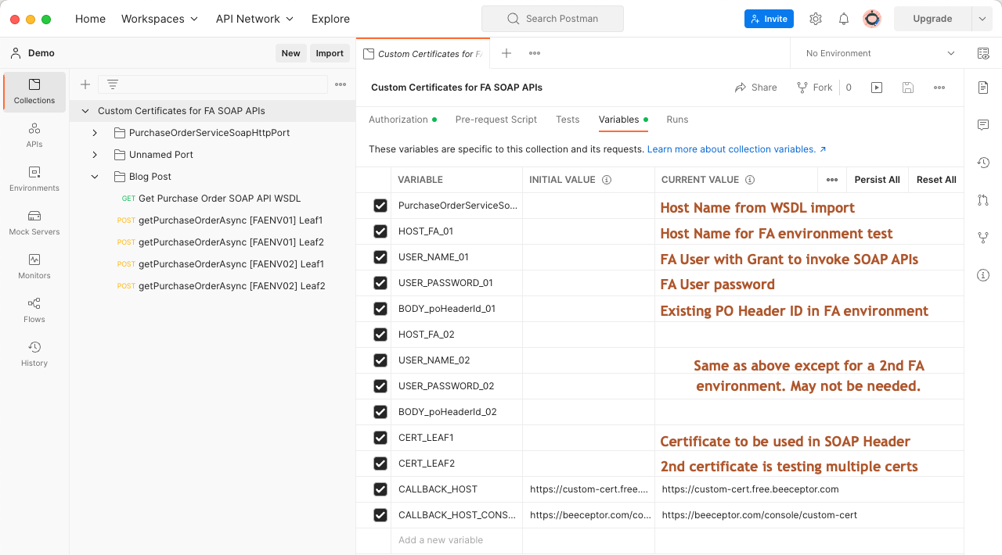
Task: Open the Workspaces menu
Action: 160,19
